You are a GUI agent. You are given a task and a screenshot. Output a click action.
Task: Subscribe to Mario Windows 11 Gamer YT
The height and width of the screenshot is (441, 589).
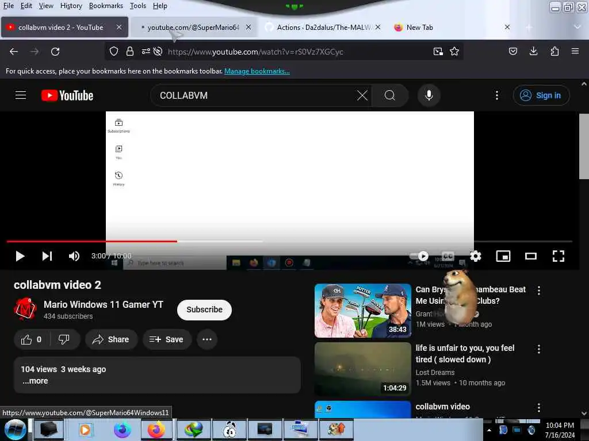pos(204,310)
